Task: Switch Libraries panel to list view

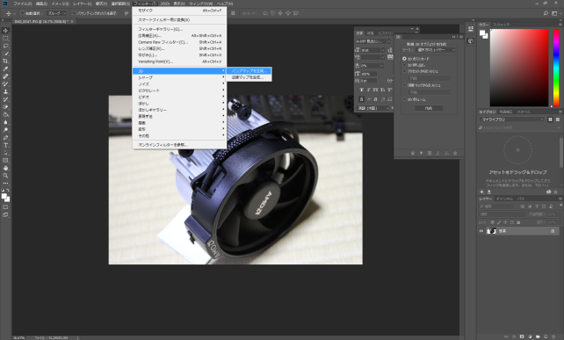Action: point(558,119)
